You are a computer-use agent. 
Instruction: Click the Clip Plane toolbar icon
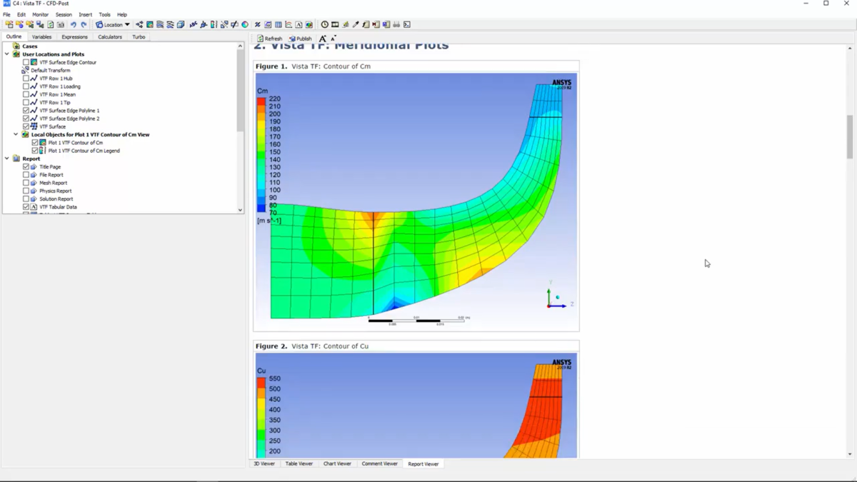(234, 24)
